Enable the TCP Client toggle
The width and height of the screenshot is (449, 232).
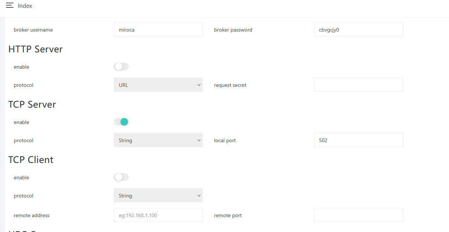pyautogui.click(x=121, y=177)
